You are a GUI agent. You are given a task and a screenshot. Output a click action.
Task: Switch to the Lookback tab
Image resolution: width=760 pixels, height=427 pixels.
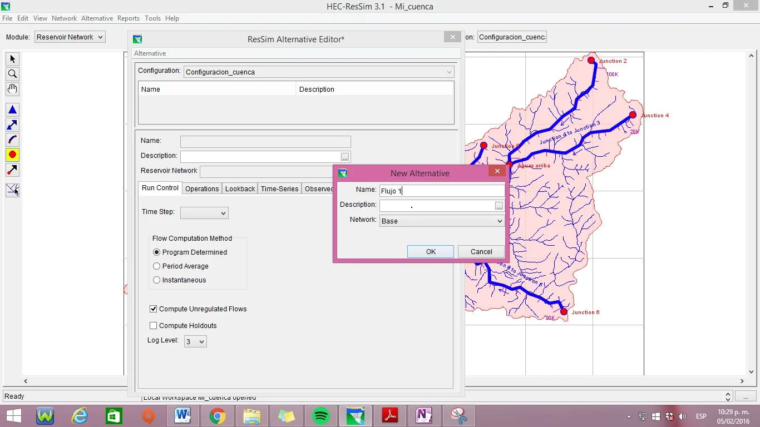tap(240, 188)
